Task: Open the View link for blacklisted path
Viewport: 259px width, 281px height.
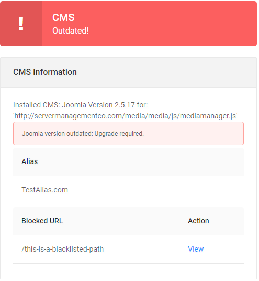Action: 196,249
